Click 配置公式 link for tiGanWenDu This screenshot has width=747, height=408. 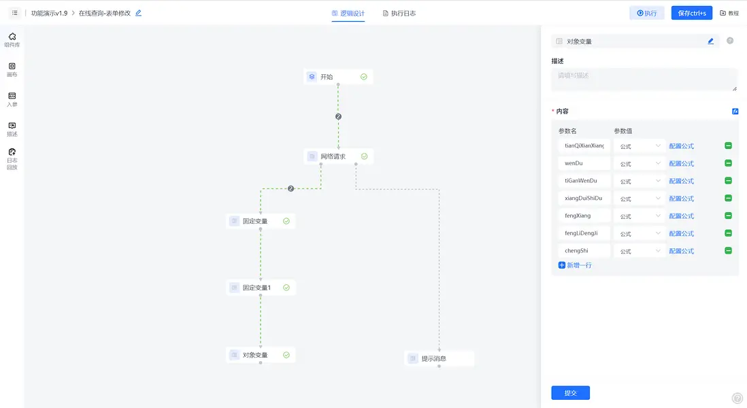point(681,181)
